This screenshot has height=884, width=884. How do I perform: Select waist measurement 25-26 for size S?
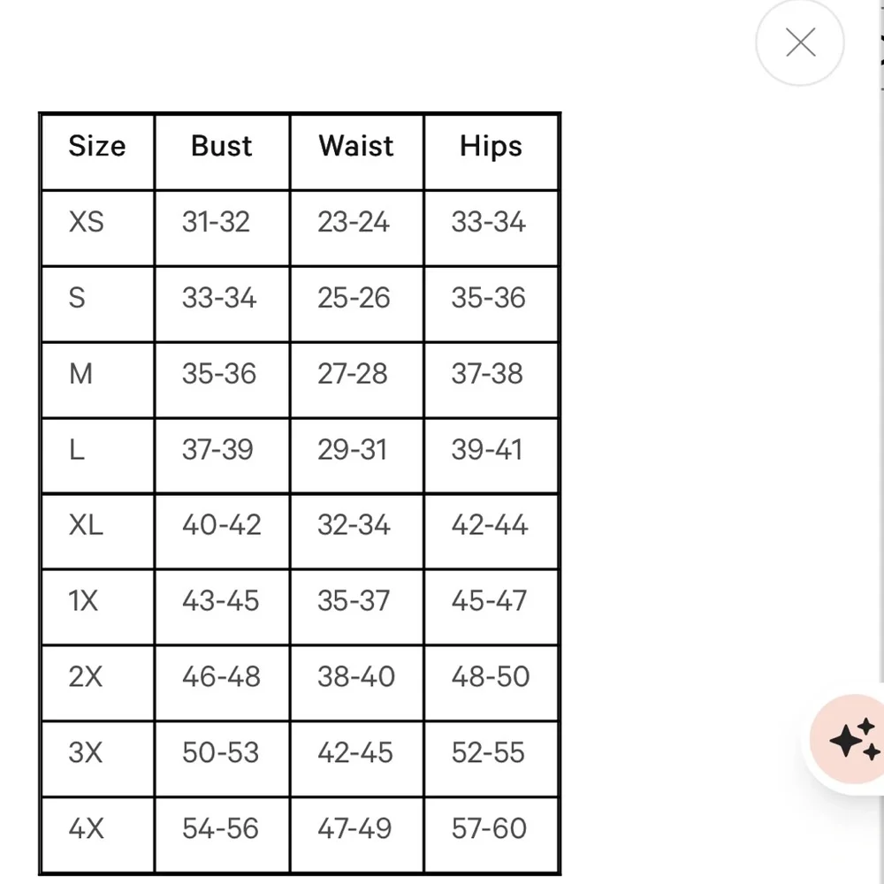click(354, 298)
